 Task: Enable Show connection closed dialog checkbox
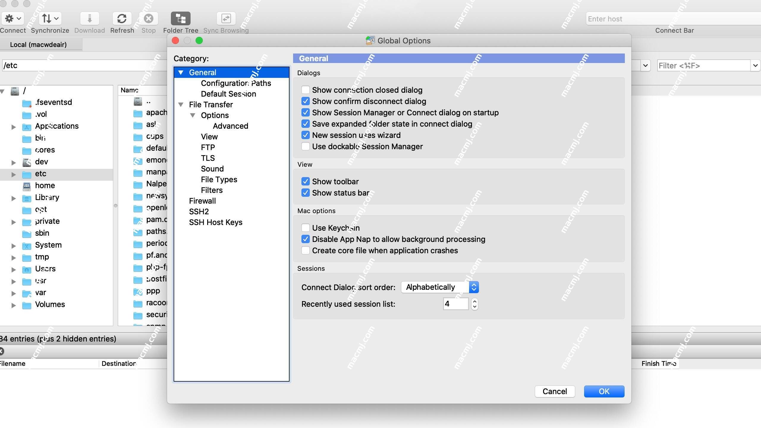point(305,90)
